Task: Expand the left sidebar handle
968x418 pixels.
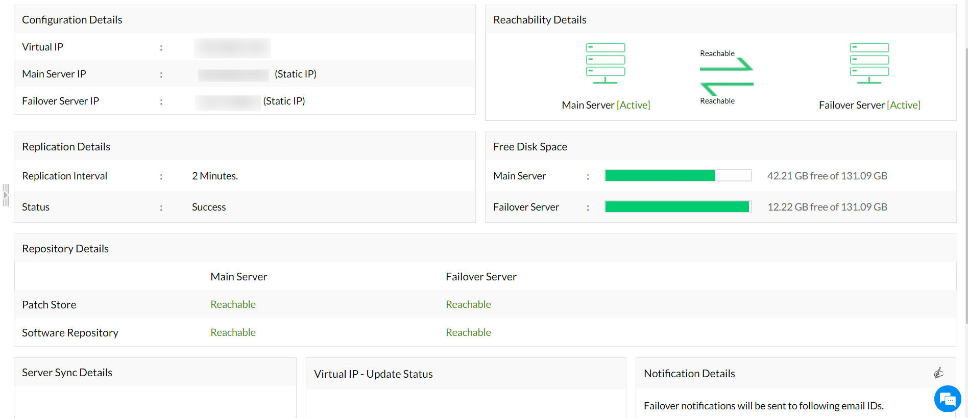Action: [x=6, y=195]
